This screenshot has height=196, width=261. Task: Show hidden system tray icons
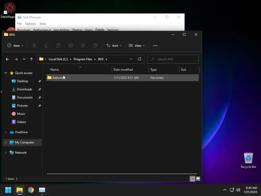225,190
